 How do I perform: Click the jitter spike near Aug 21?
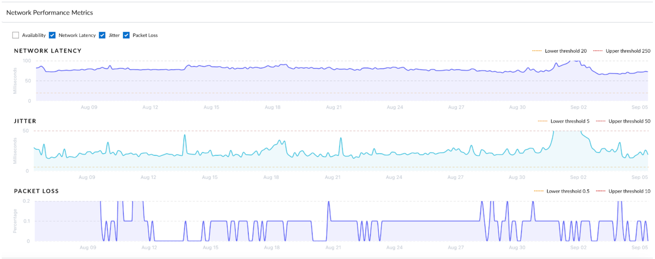coord(341,139)
